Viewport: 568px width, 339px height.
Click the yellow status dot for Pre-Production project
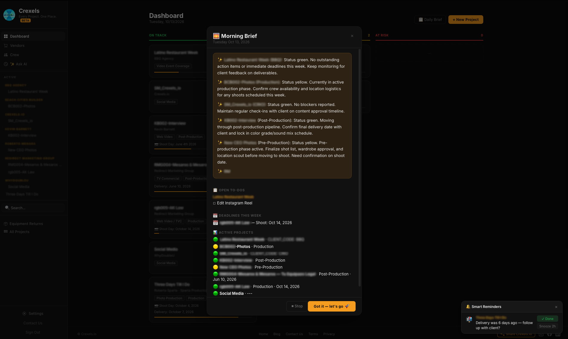pyautogui.click(x=216, y=267)
